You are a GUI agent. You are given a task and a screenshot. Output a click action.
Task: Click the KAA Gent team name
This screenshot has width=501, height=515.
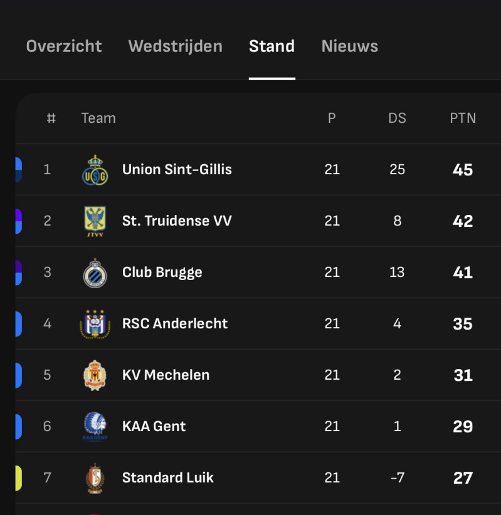pos(154,427)
